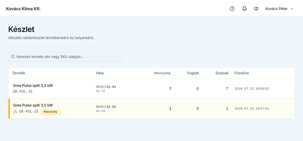Select Gree Pulse split product in A1-02 row
The width and height of the screenshot is (303, 141).
coord(33,105)
